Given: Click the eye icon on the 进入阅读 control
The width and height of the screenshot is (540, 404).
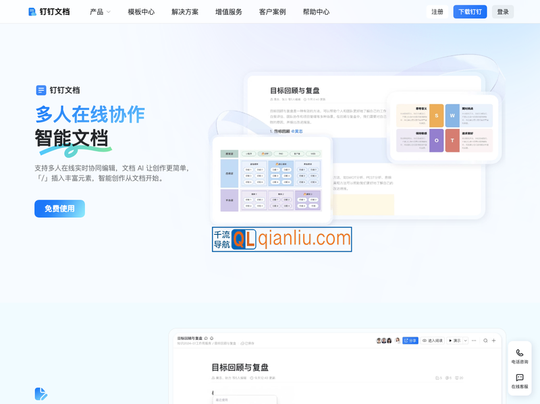Looking at the screenshot, I should click(x=424, y=341).
